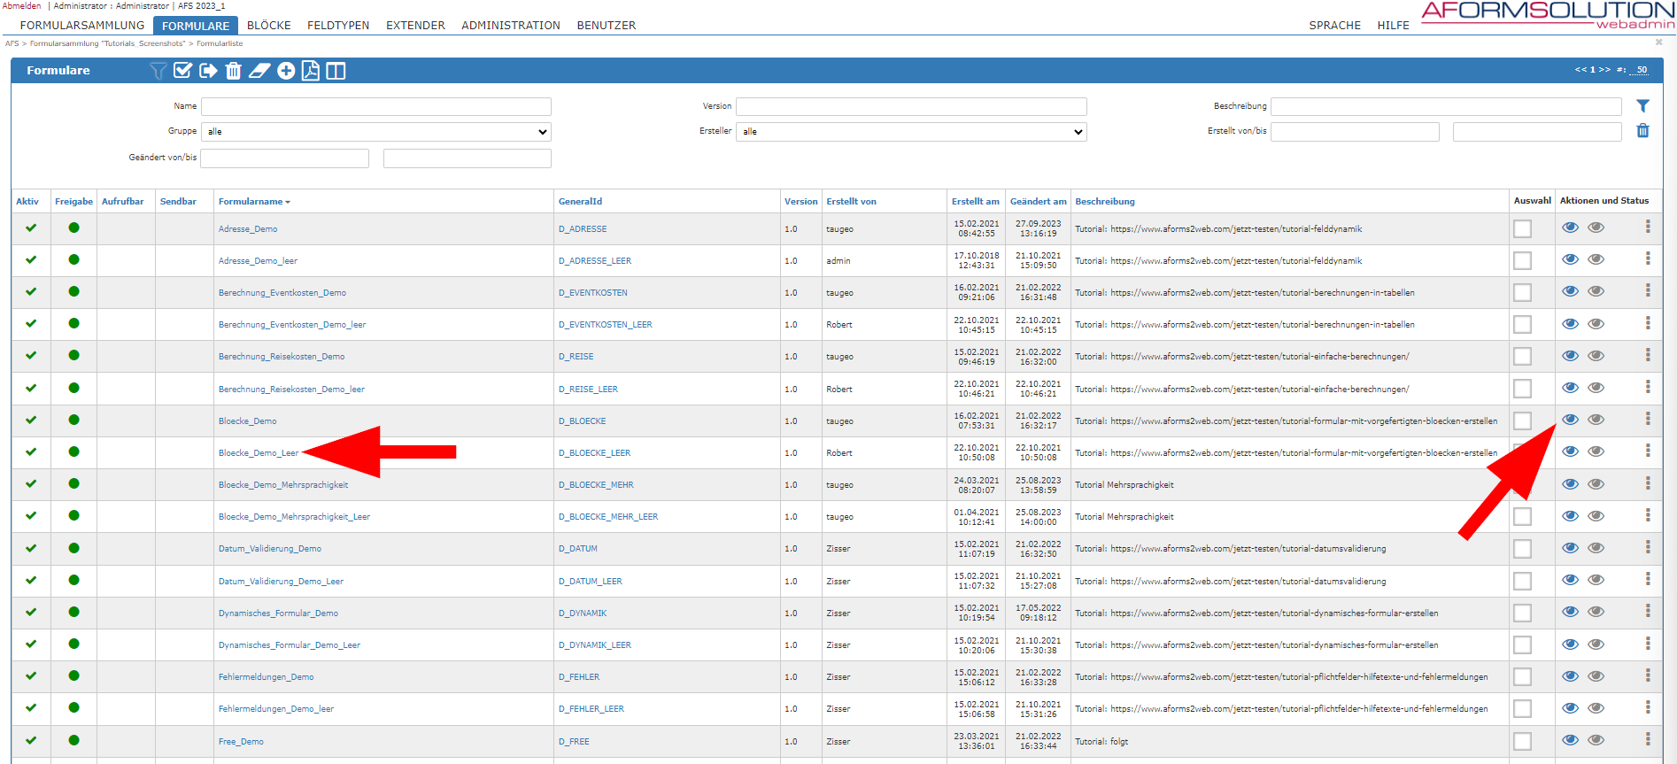Close the panel with small x icon

(1658, 42)
